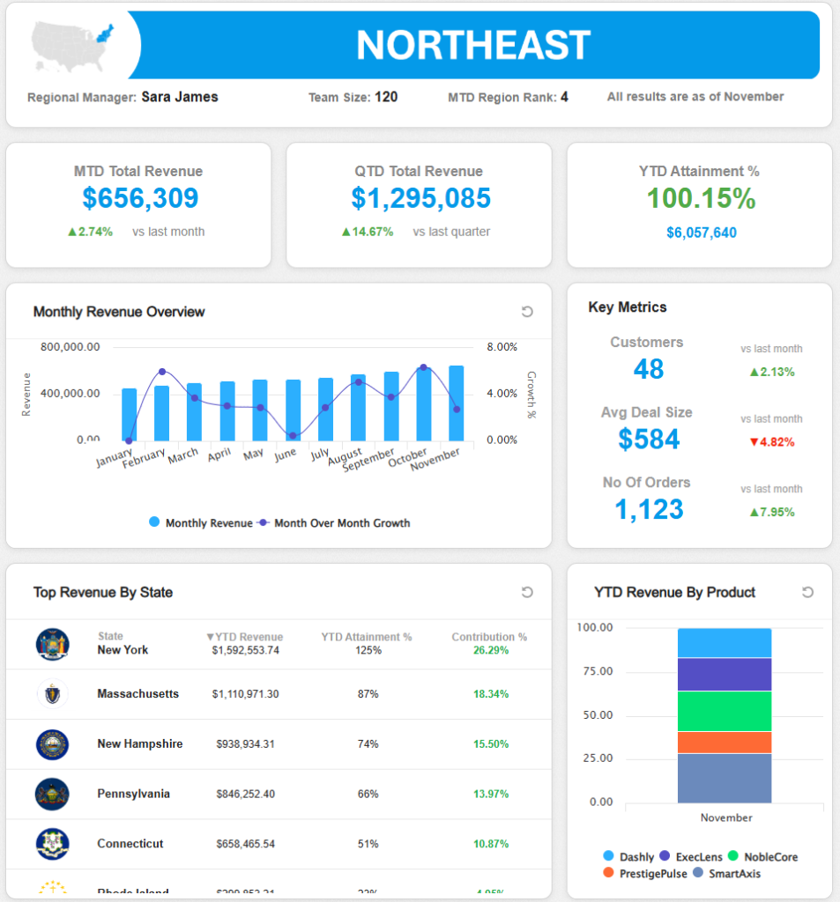Click the New Hampshire state seal icon
Screen dimensions: 840x902
pyautogui.click(x=52, y=744)
